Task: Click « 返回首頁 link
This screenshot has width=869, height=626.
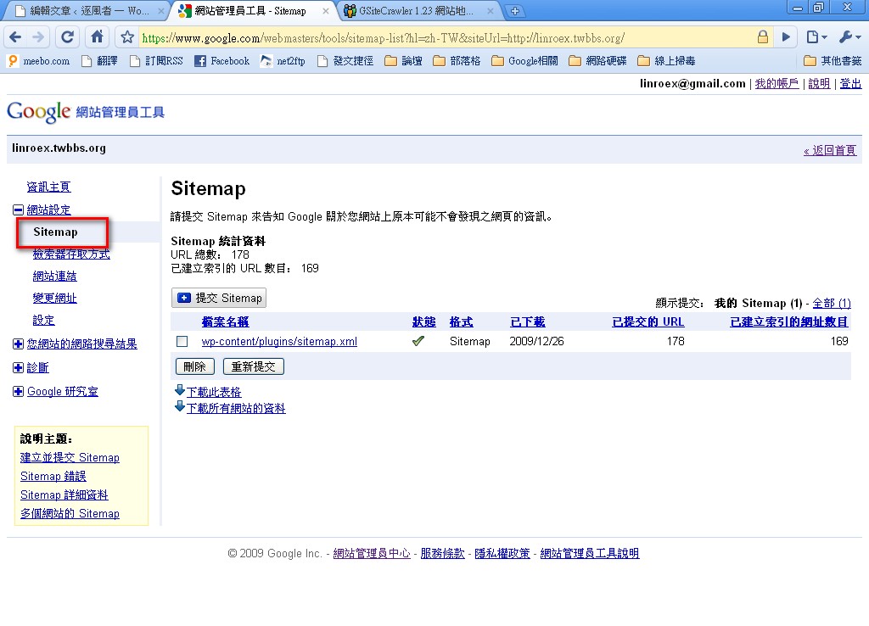Action: (830, 150)
